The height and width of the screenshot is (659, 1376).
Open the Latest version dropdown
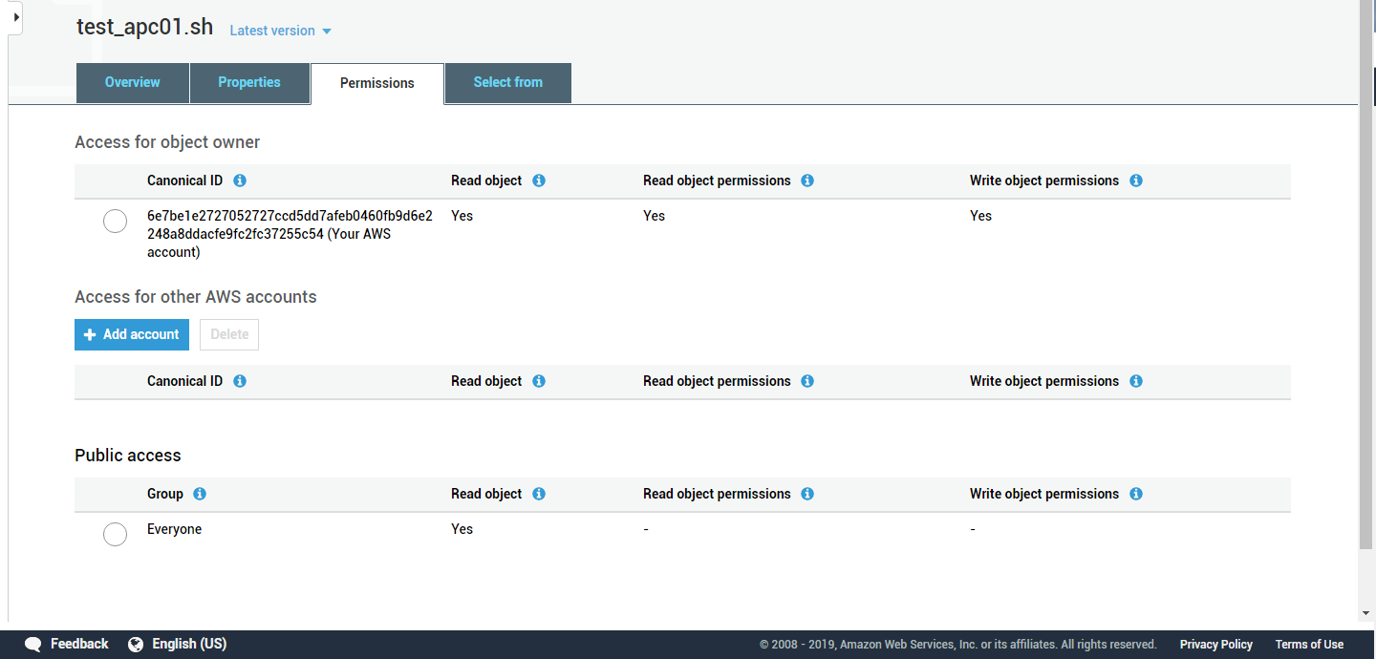coord(280,30)
